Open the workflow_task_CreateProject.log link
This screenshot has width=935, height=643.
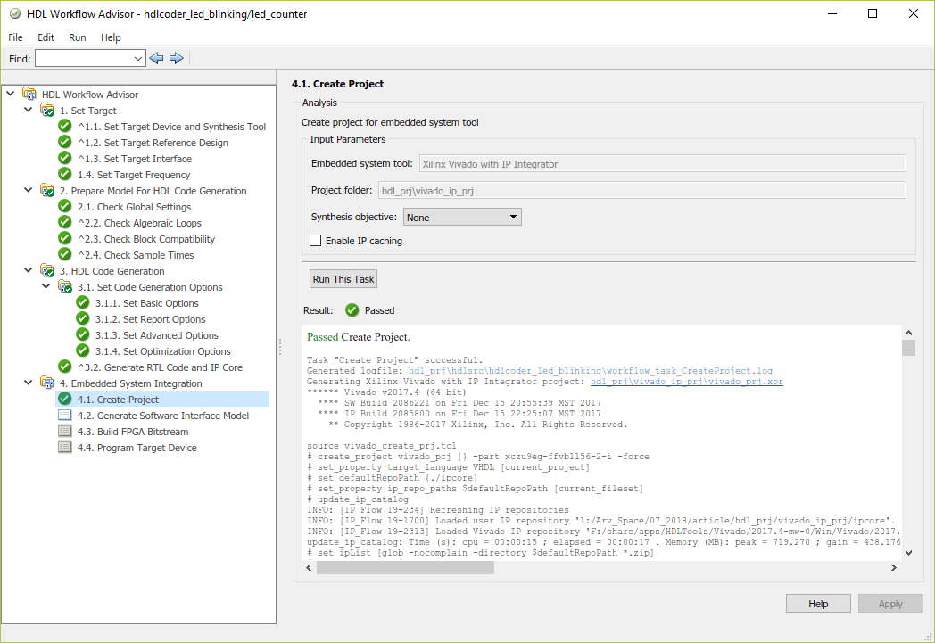pyautogui.click(x=590, y=371)
